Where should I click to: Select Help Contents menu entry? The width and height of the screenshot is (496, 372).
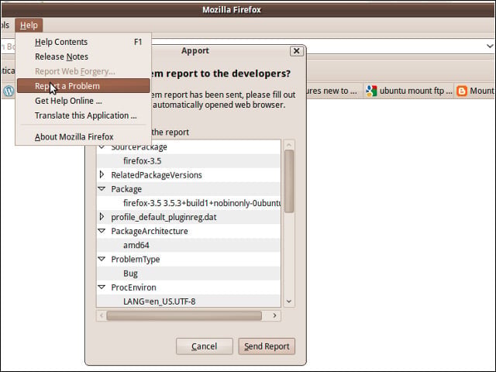(x=84, y=42)
